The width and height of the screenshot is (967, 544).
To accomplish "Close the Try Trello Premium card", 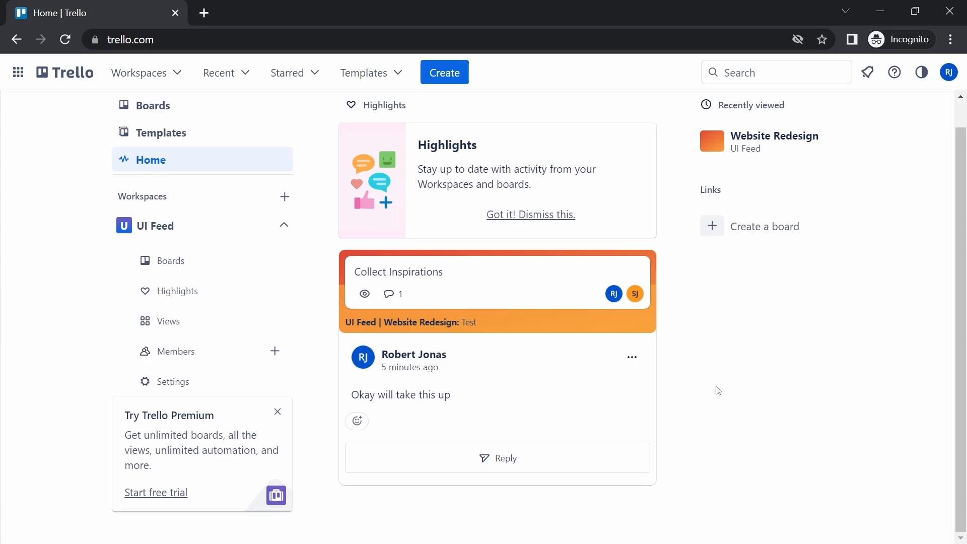I will pos(278,412).
